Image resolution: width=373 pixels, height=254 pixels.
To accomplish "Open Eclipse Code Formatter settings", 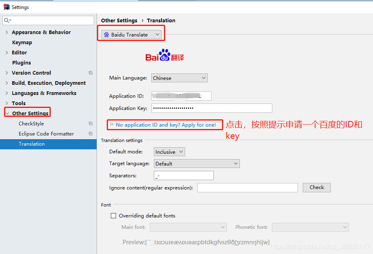I will point(46,133).
